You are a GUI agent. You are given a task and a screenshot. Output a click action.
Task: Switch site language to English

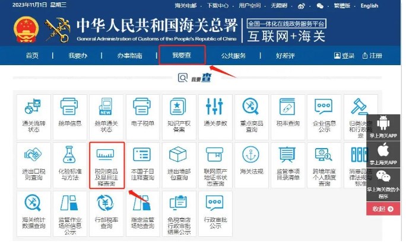[x=369, y=6]
